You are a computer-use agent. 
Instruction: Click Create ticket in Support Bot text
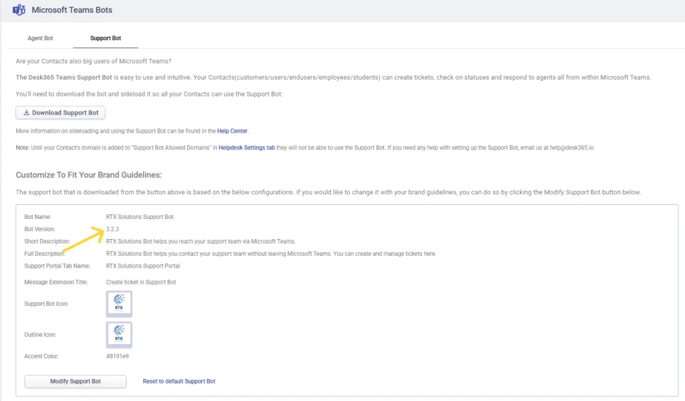point(140,282)
